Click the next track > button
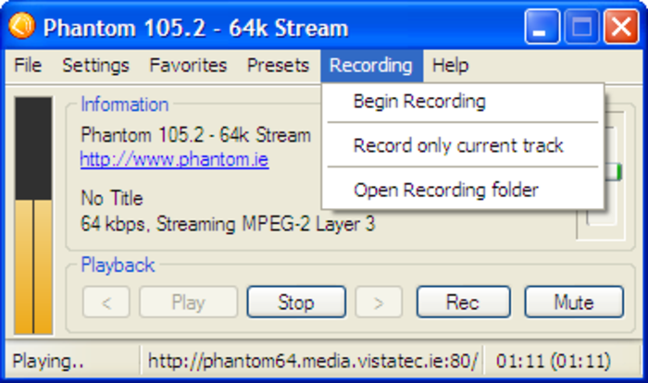This screenshot has width=648, height=383. pos(379,302)
